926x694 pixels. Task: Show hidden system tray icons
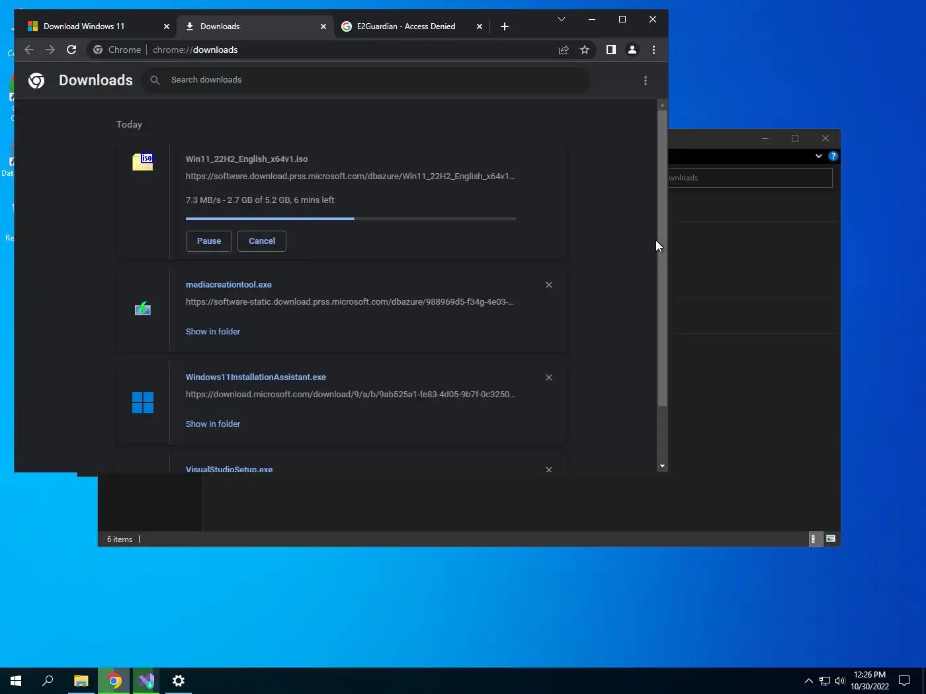[x=808, y=681]
